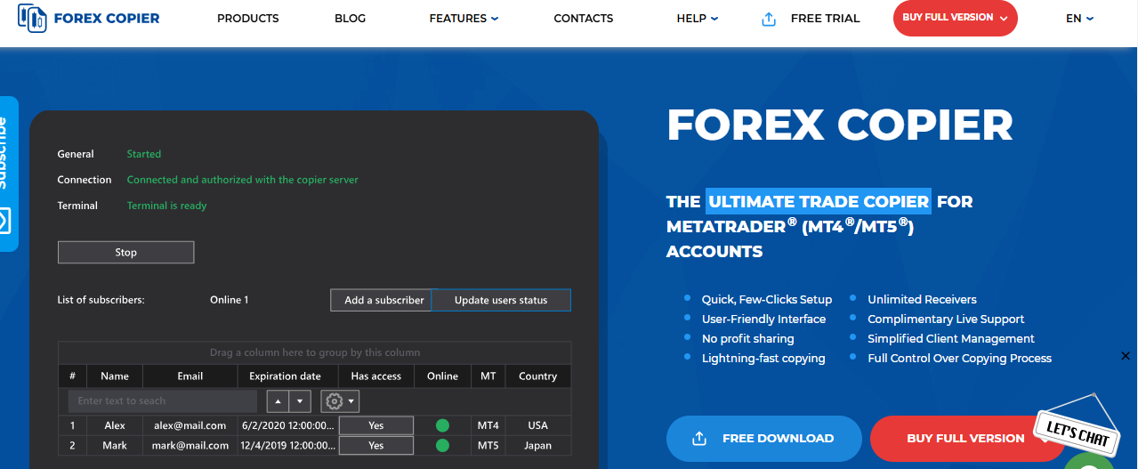
Task: Open the BLOG page
Action: (350, 18)
